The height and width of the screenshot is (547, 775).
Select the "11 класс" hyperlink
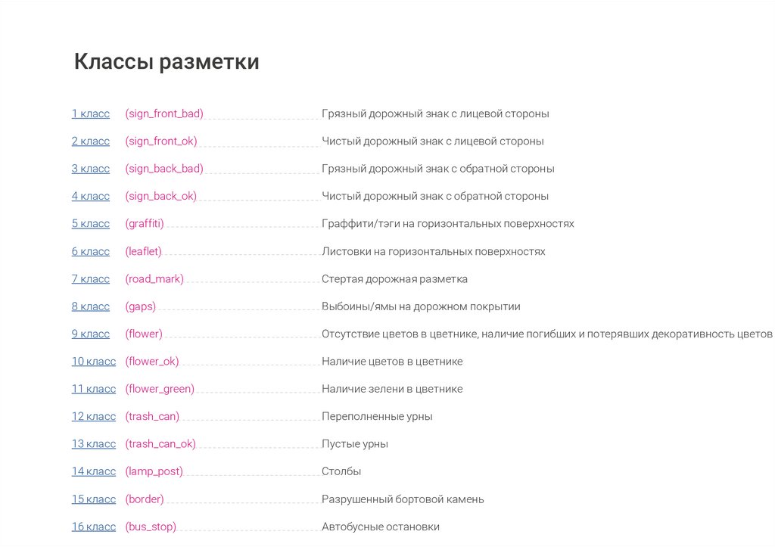[x=94, y=389]
